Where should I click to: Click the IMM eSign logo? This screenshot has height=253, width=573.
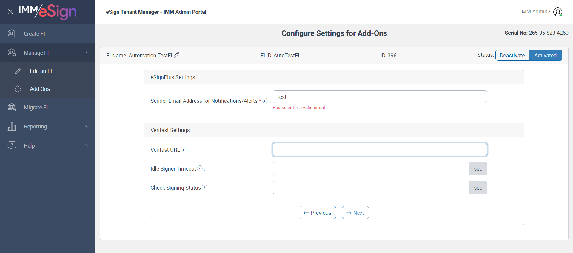(48, 12)
